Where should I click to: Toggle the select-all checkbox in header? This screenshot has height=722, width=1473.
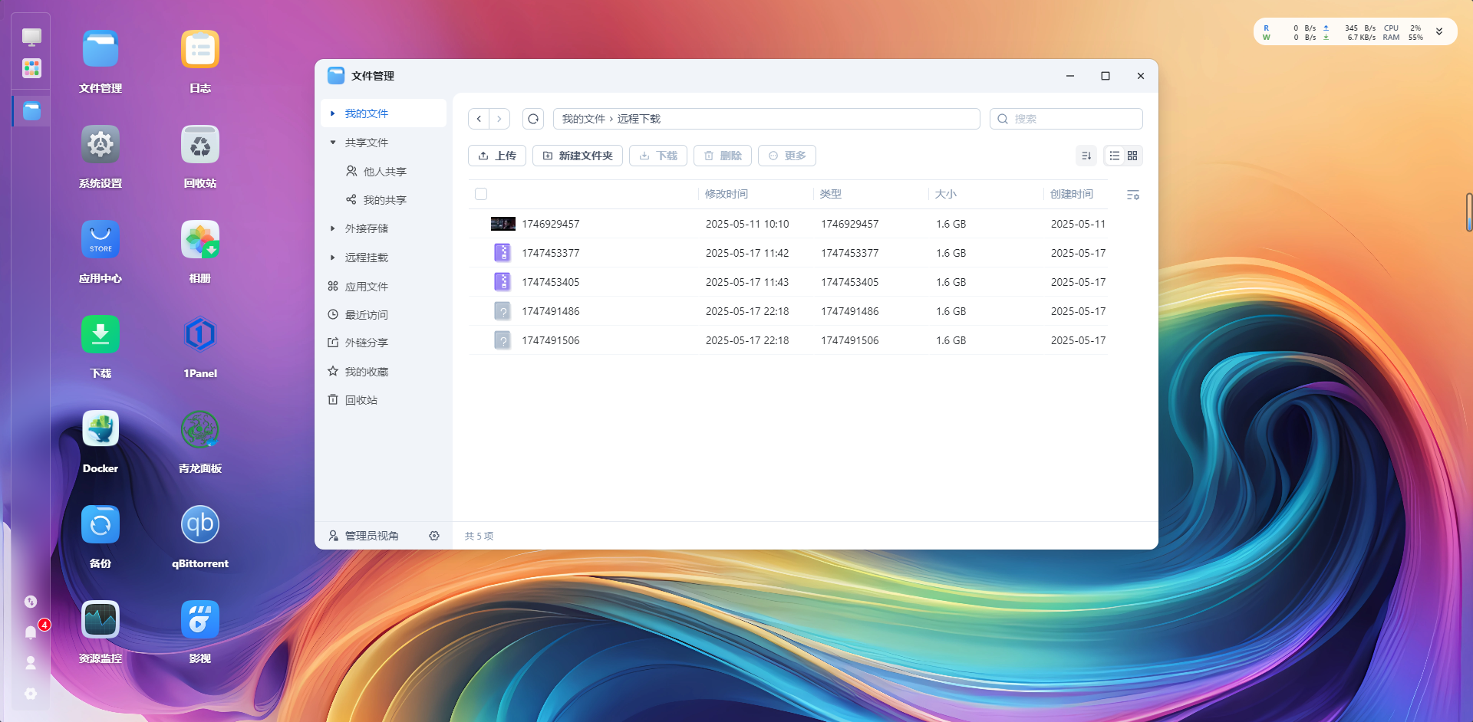pyautogui.click(x=481, y=194)
